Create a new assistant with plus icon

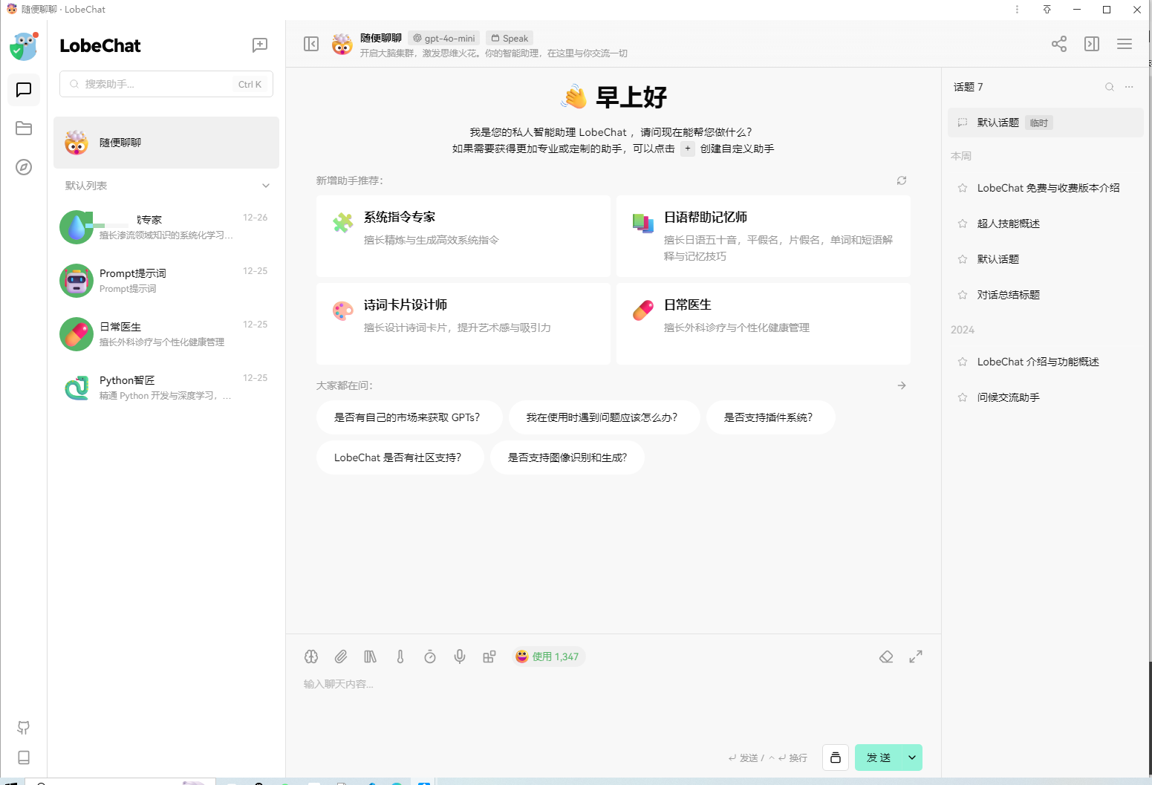[260, 45]
